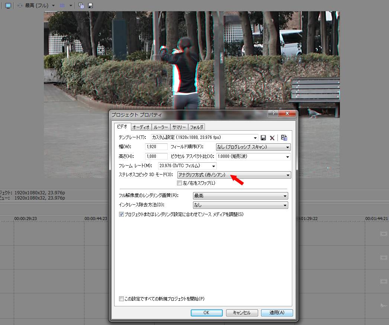Enable the 左/右をスワップ checkbox
This screenshot has height=325, width=389.
point(180,183)
